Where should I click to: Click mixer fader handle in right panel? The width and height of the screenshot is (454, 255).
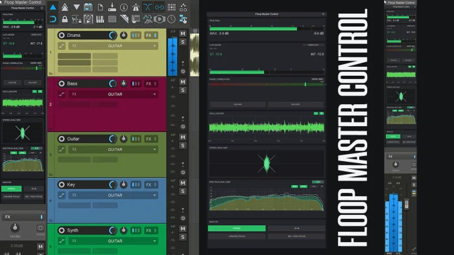click(407, 204)
